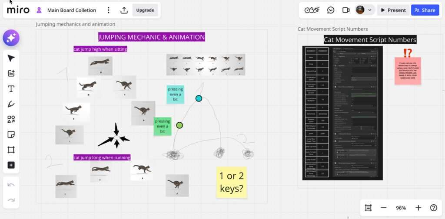Image resolution: width=445 pixels, height=219 pixels.
Task: Start presentation with Present button
Action: [x=393, y=10]
